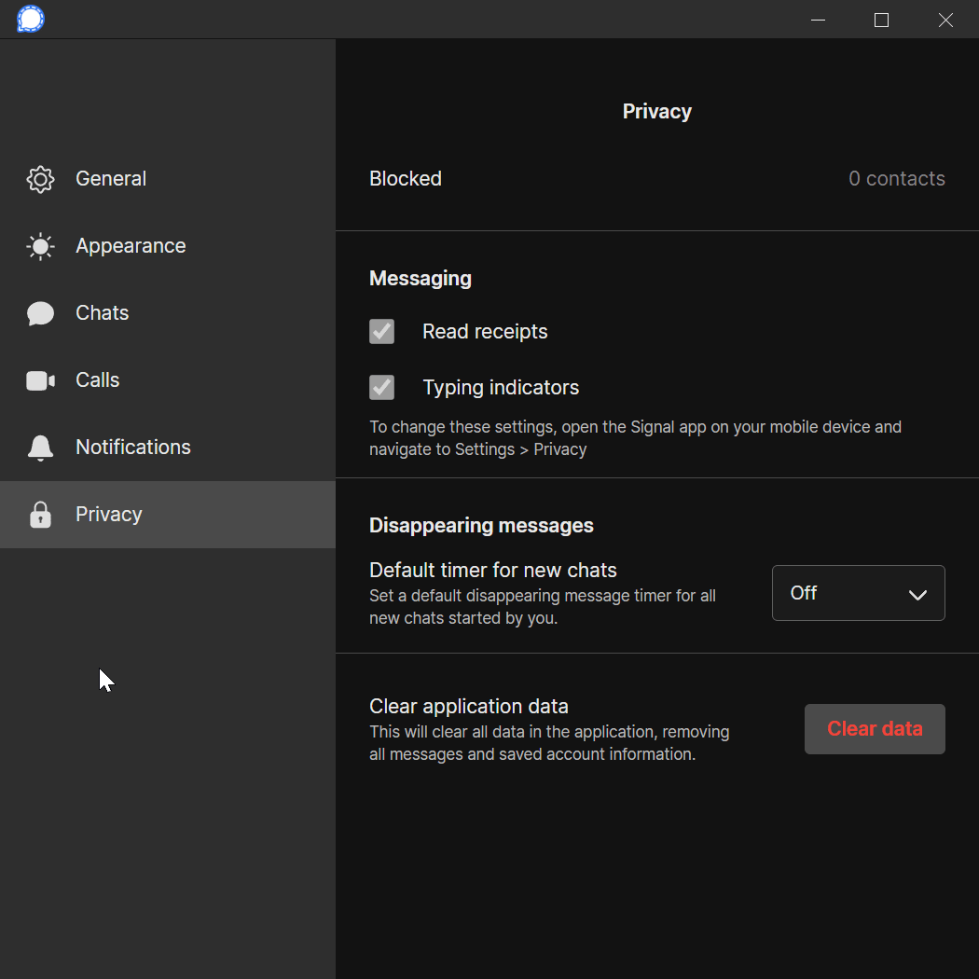Click the 0 contacts counter beside Blocked
The image size is (979, 979).
896,179
